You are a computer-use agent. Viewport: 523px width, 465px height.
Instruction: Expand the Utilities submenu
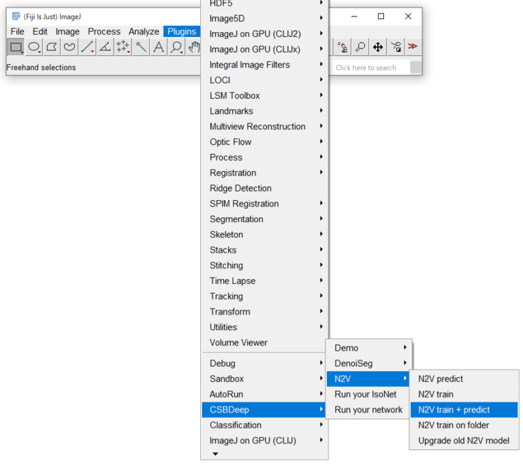tap(265, 327)
